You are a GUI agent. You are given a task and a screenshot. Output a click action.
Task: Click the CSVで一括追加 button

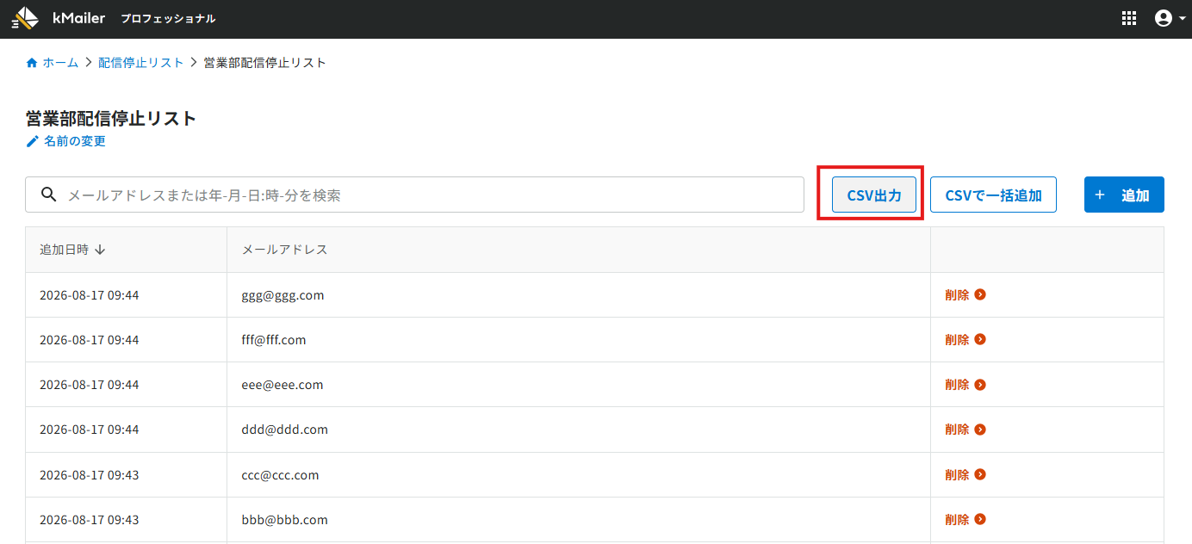[993, 195]
